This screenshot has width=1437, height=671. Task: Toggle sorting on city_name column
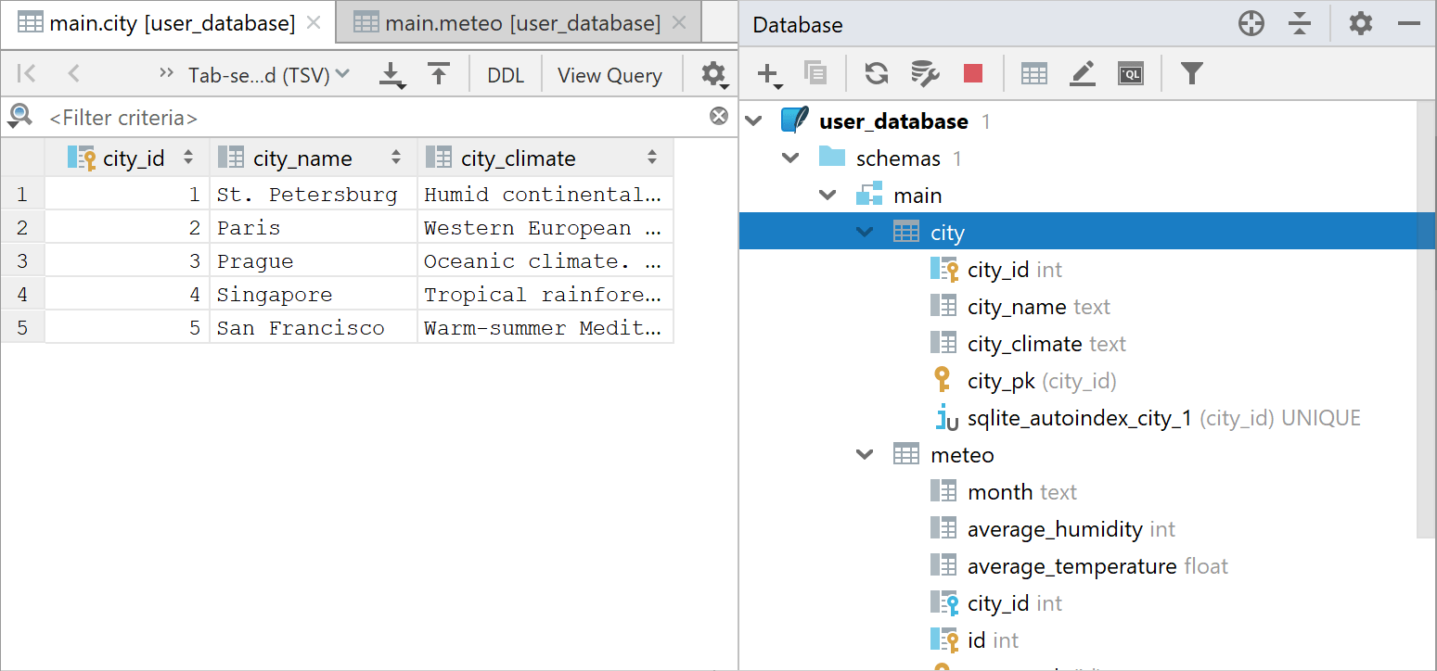click(x=397, y=157)
